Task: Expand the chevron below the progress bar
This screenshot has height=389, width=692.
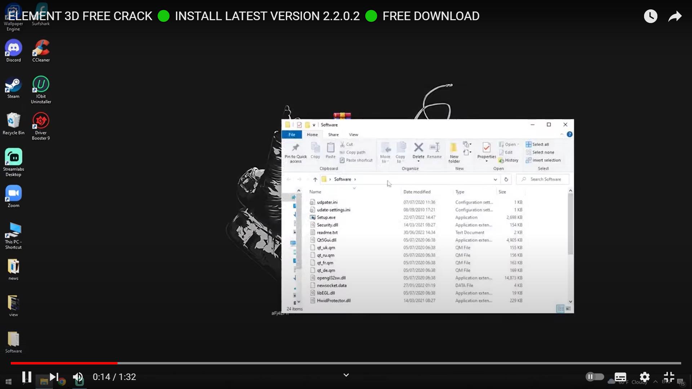Action: tap(346, 375)
